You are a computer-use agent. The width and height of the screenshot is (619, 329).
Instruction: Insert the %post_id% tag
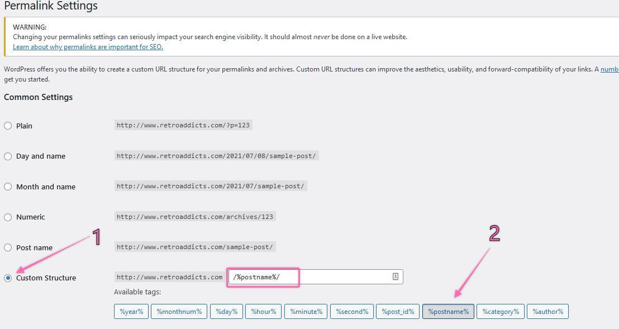pos(398,311)
